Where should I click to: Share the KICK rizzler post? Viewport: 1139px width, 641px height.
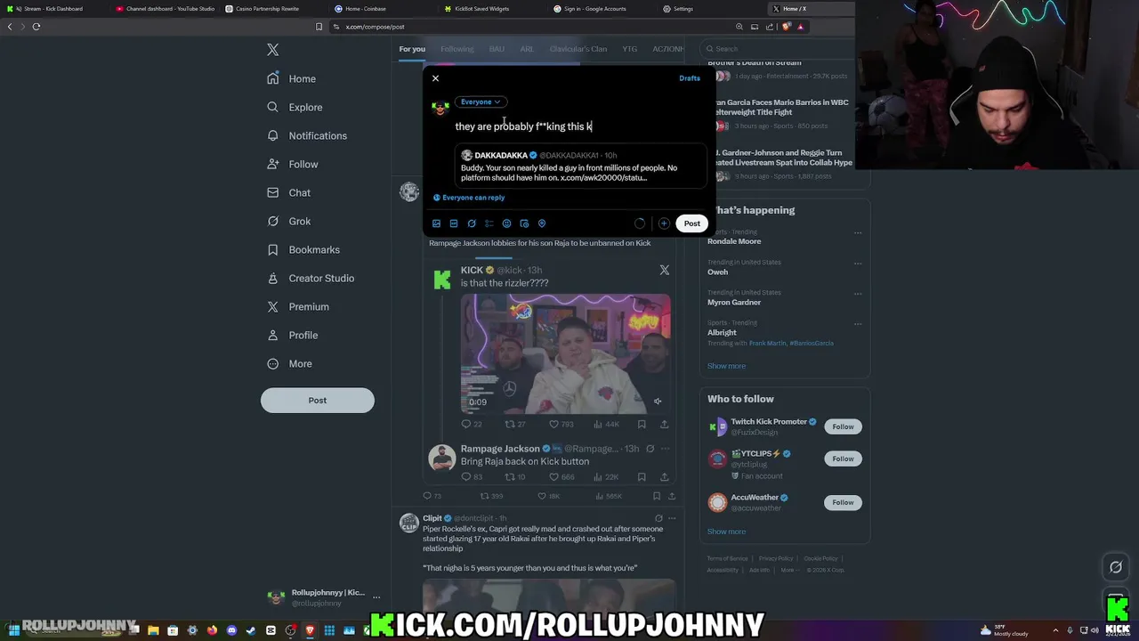tap(664, 424)
